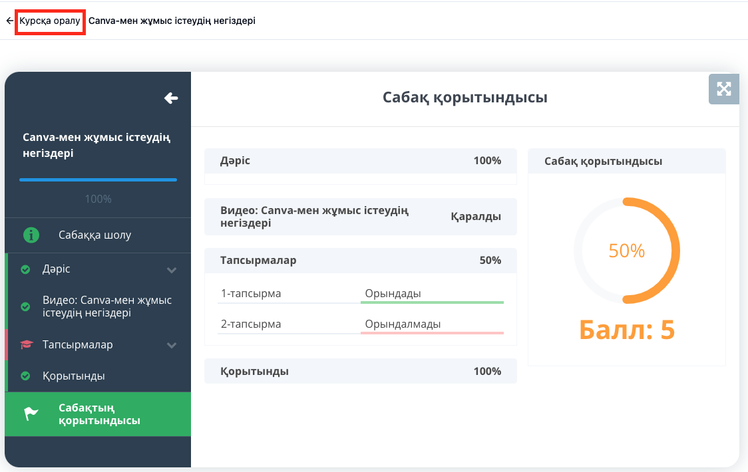This screenshot has height=472, width=748.
Task: Toggle fullscreen with the expand icon
Action: [723, 89]
